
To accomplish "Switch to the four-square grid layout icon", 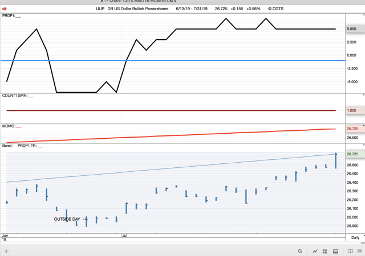I will click(325, 251).
